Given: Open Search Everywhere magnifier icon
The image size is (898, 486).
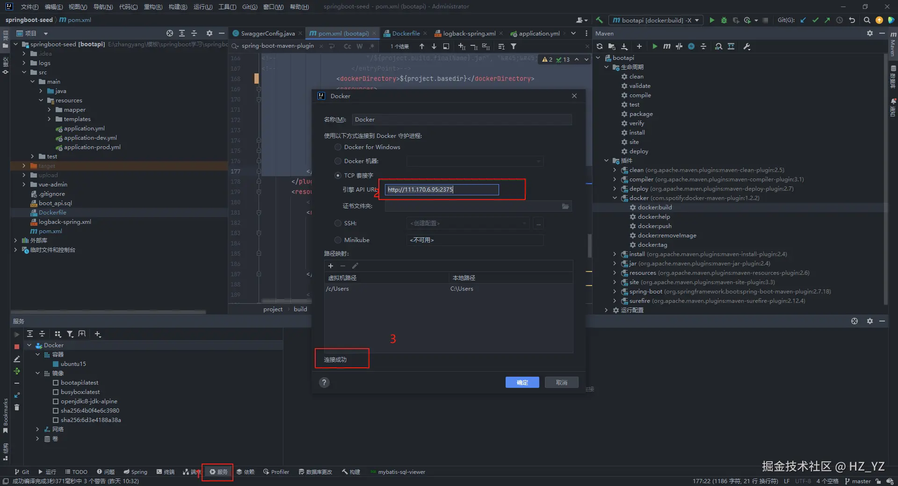Looking at the screenshot, I should tap(867, 20).
